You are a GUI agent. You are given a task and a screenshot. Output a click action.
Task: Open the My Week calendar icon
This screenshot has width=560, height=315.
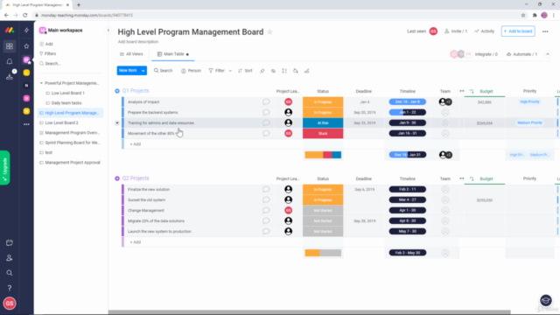[10, 243]
